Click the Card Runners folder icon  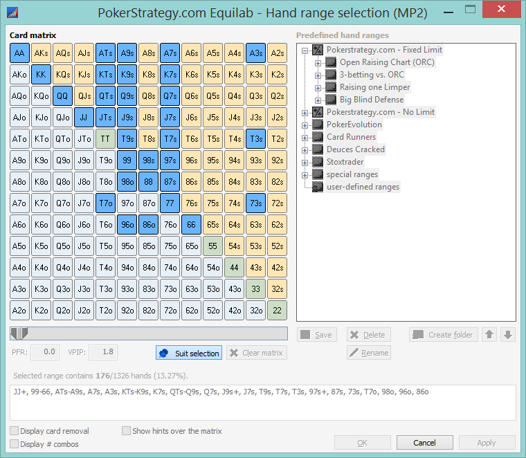tap(318, 137)
